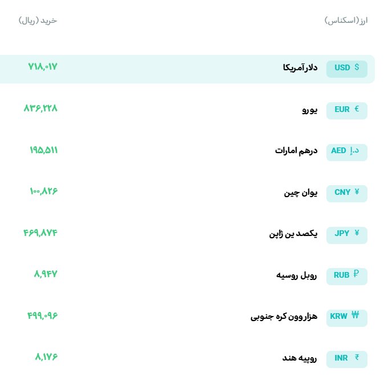This screenshot has width=388, height=388.
Task: Click the AED dirham symbol icon
Action: 354,151
